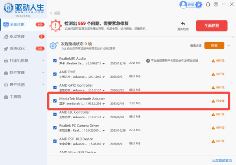Image resolution: width=236 pixels, height=165 pixels.
Task: Open version dropdown for AMD I2C 1.2.0.131
Action: pyautogui.click(x=103, y=117)
